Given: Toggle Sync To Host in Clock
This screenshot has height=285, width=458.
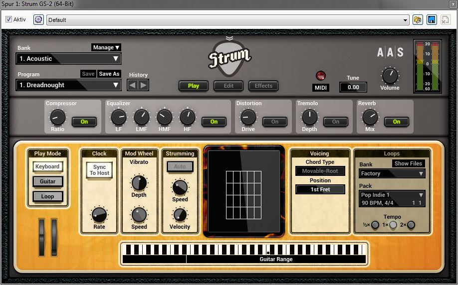Looking at the screenshot, I should 99,170.
